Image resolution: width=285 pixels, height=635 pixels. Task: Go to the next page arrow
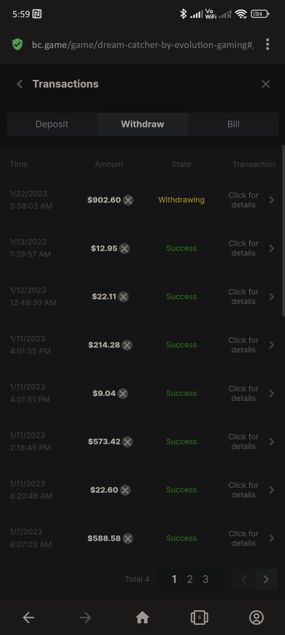(267, 579)
